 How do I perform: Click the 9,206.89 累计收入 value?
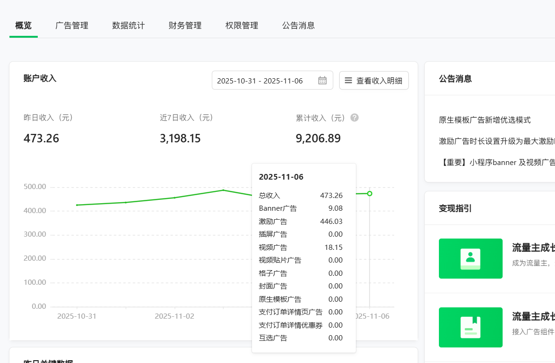coord(318,138)
